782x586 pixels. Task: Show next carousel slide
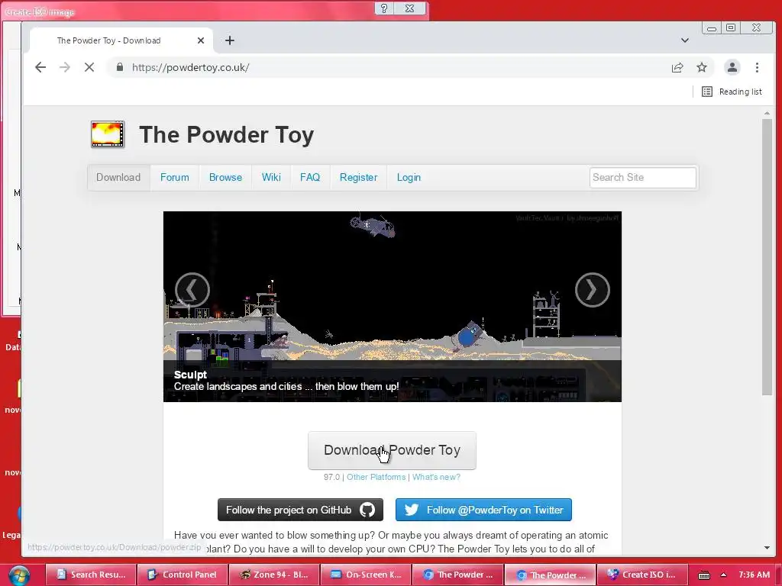point(593,289)
